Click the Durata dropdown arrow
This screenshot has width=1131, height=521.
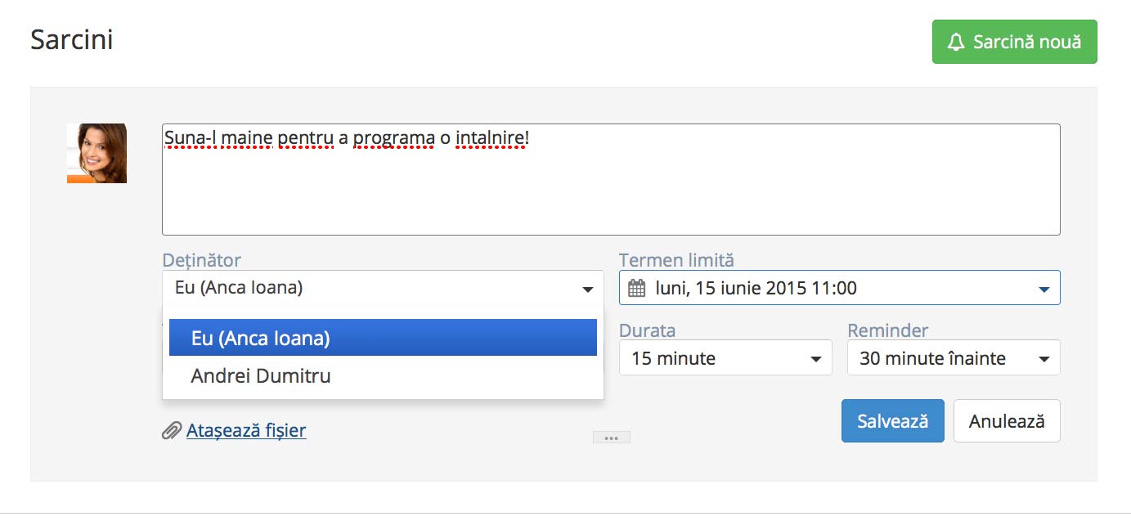point(815,359)
